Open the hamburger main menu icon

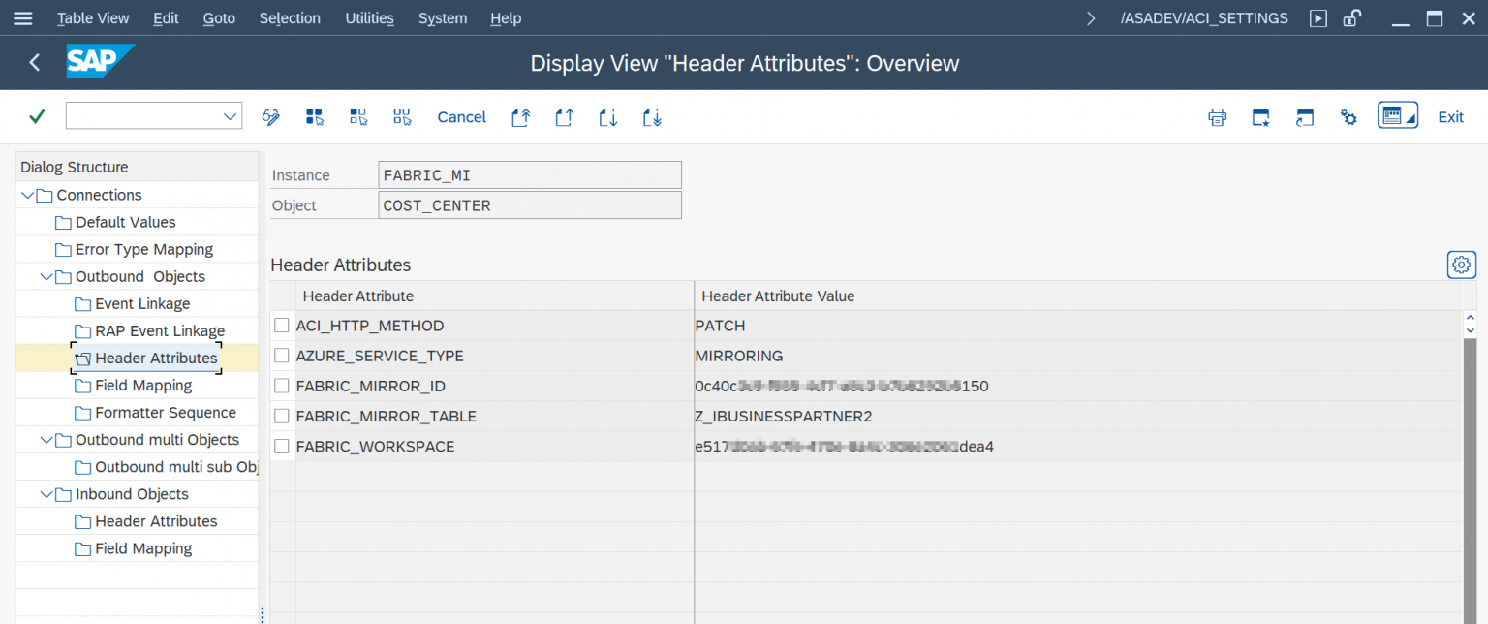[22, 18]
